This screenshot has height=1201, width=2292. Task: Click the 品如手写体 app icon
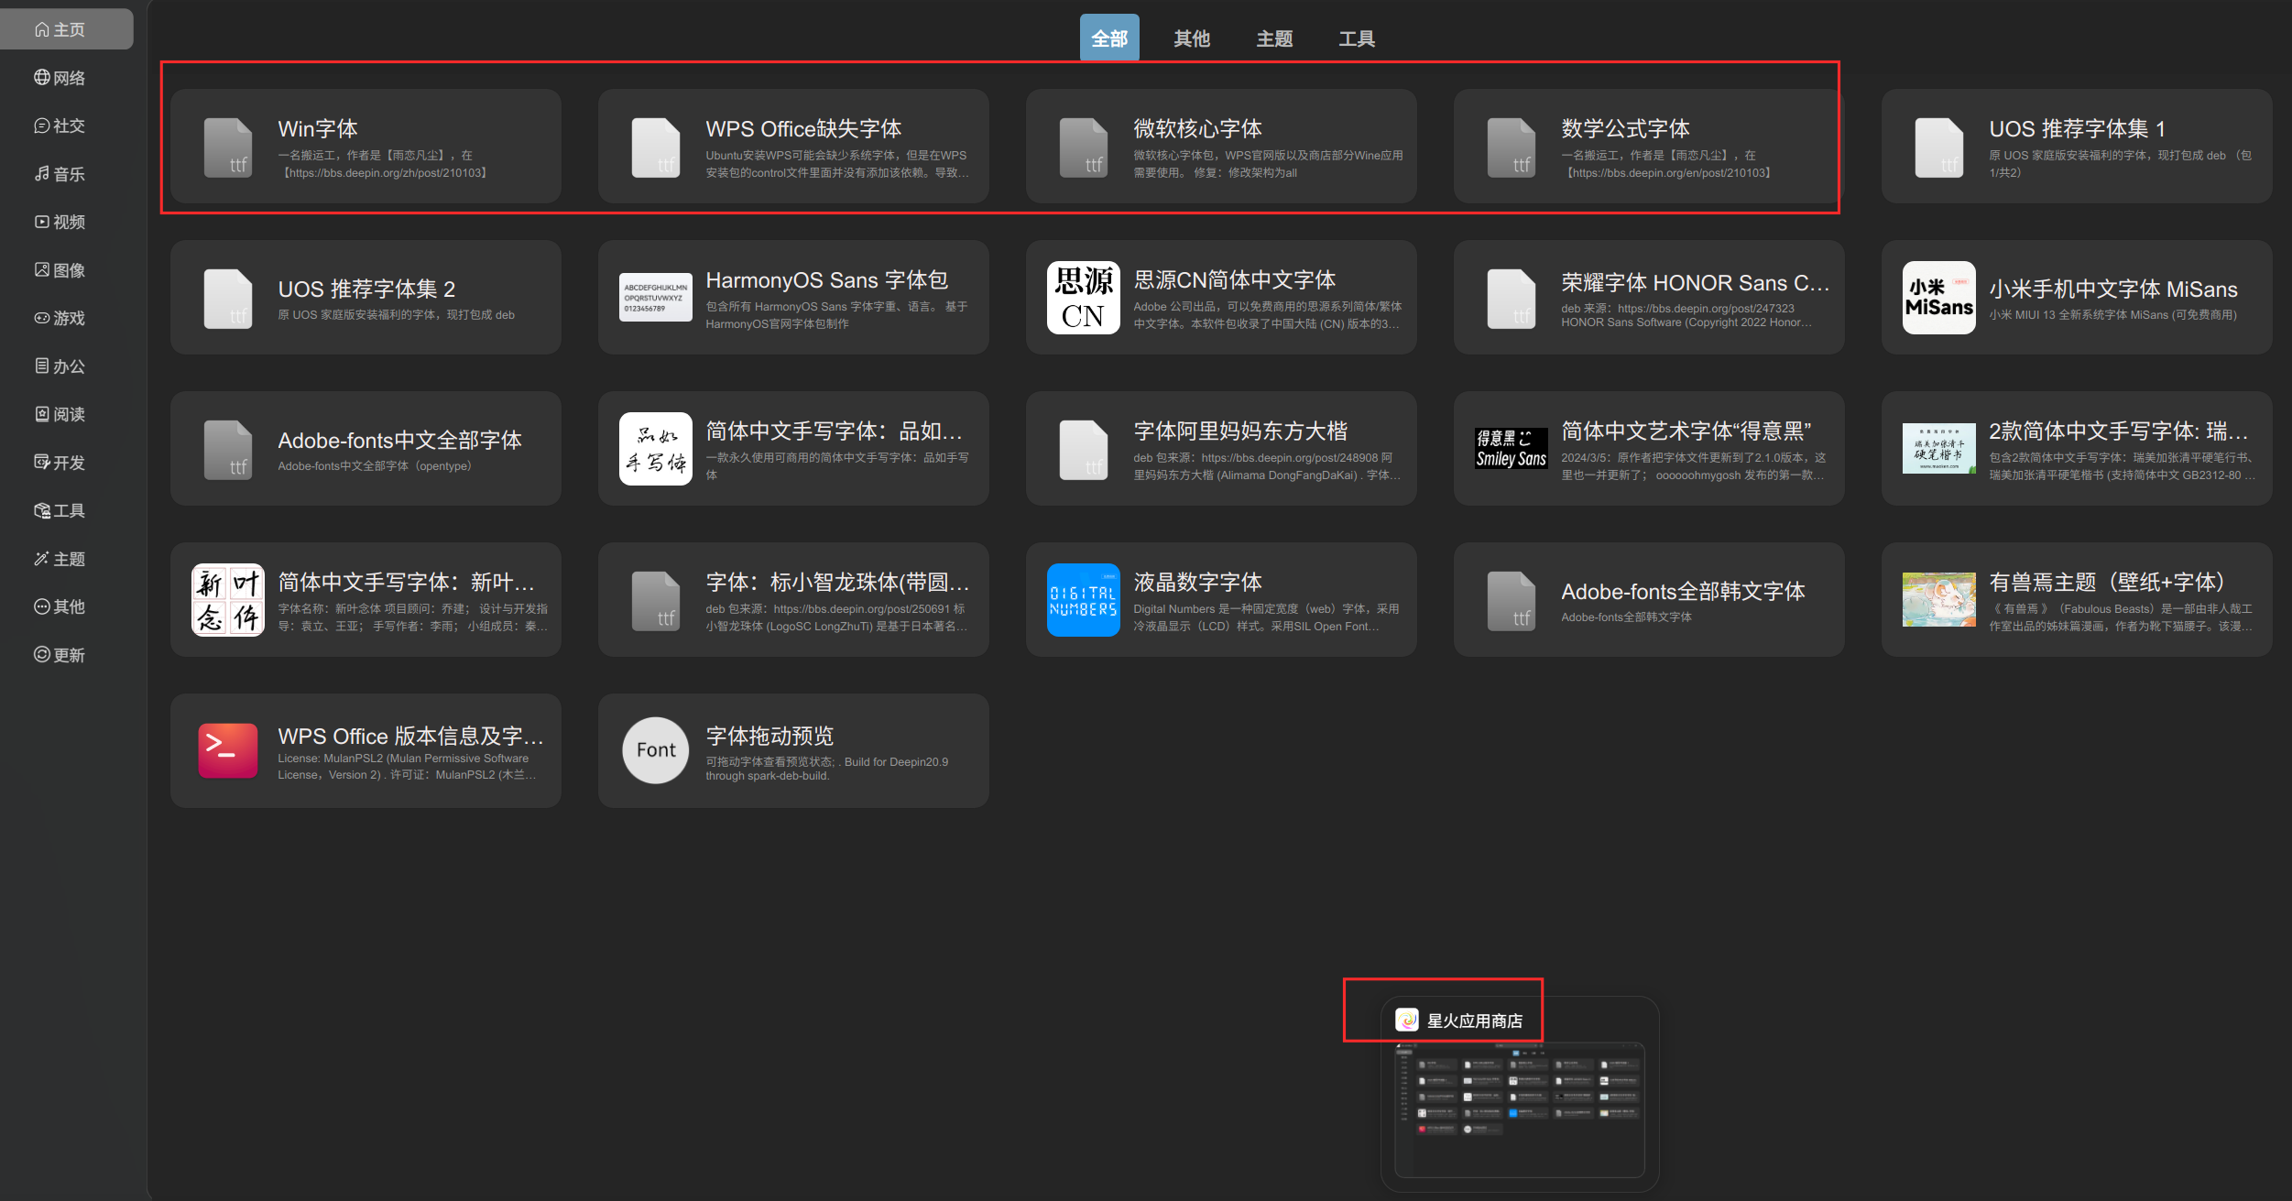click(x=656, y=449)
